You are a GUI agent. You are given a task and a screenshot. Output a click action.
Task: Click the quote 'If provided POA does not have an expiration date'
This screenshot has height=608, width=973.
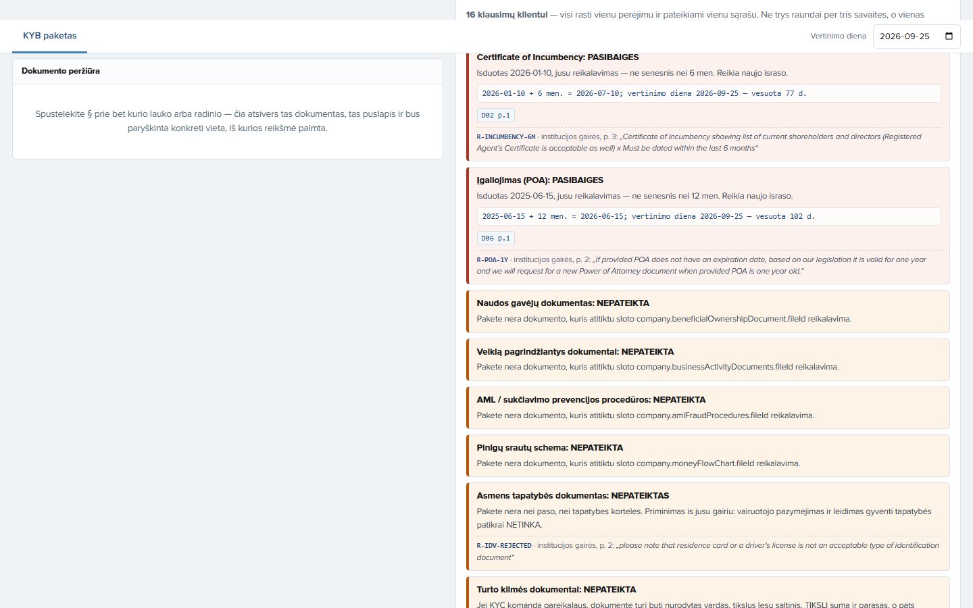(701, 265)
